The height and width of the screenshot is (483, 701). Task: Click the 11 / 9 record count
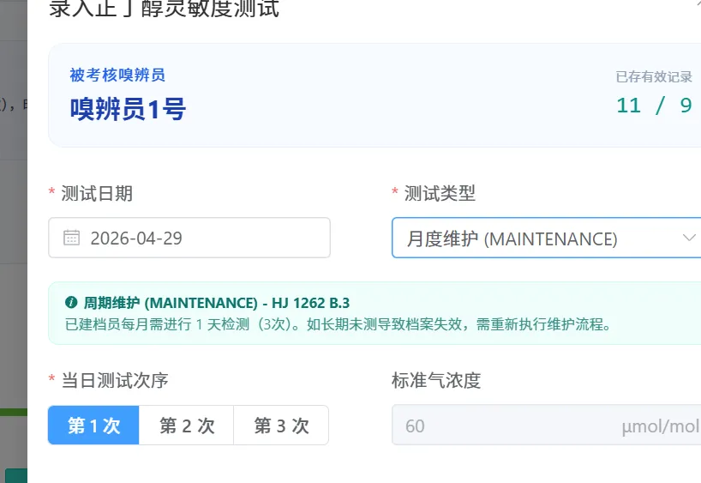(x=654, y=106)
